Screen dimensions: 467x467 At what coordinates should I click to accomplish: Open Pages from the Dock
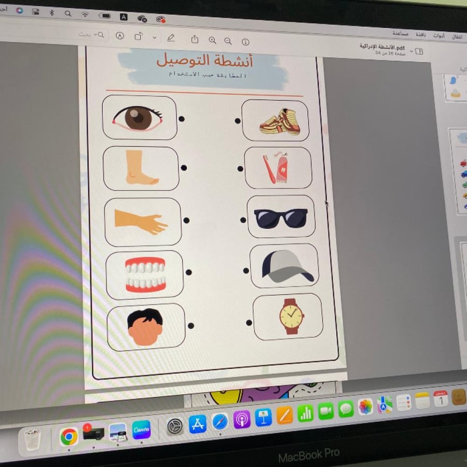tap(285, 415)
